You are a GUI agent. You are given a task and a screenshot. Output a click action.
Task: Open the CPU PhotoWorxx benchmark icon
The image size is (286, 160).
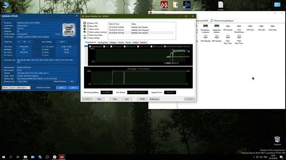click(x=239, y=26)
